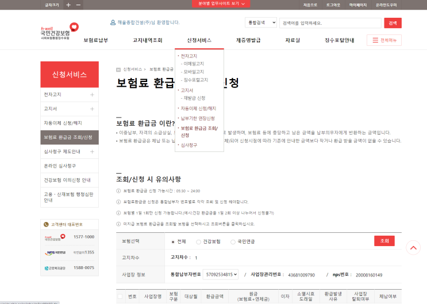
Task: Open the 통합검색 category dropdown
Action: click(261, 23)
